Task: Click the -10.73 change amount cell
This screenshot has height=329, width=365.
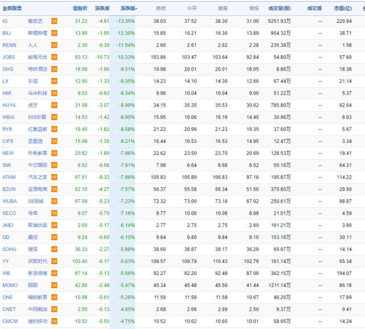Action: 102,57
